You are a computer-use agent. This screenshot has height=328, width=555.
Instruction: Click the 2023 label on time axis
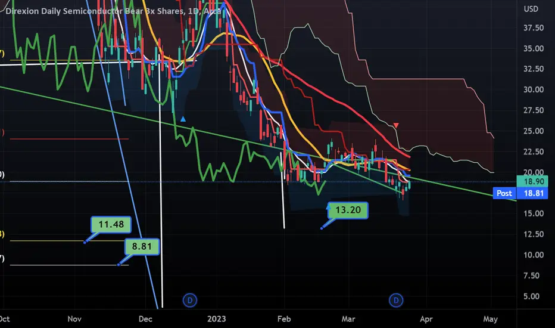click(x=217, y=319)
